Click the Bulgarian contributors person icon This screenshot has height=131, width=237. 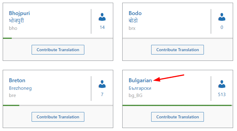coord(222,84)
